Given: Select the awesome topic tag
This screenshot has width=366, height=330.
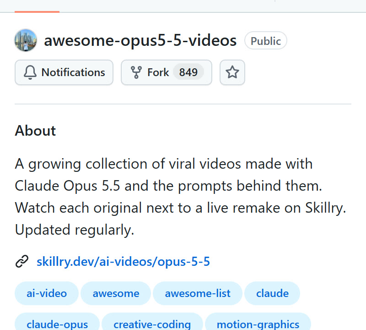Looking at the screenshot, I should click(x=116, y=293).
